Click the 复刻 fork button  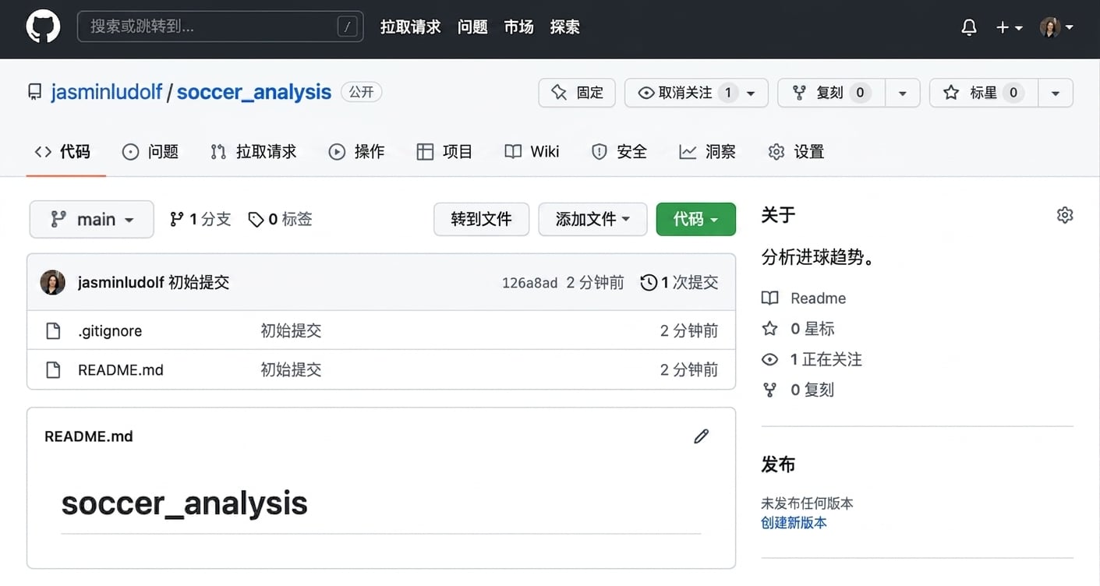point(831,93)
